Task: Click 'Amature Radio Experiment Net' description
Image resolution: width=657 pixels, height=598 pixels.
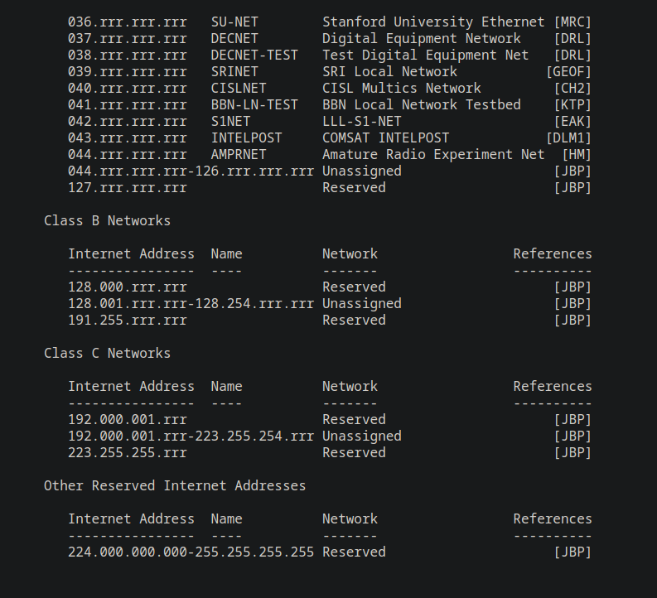Action: coord(433,155)
